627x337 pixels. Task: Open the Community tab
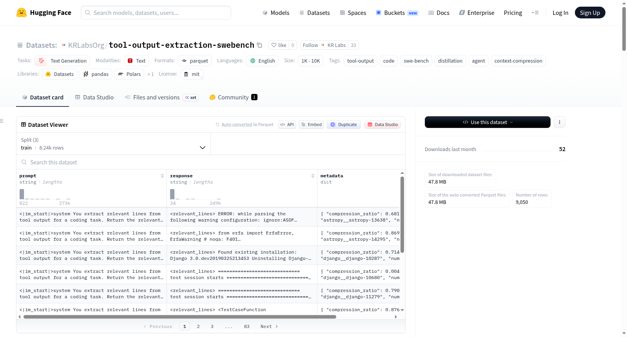tap(233, 97)
